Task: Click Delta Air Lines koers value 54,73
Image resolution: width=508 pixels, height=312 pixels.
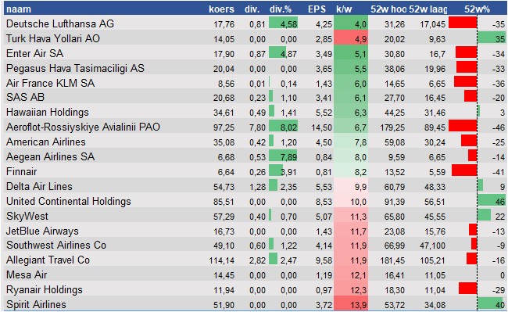Action: pyautogui.click(x=224, y=187)
